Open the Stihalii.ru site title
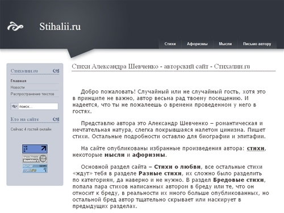The width and height of the screenshot is (284, 213). tap(60, 27)
